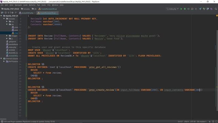Expand the css folder arrow
The width and height of the screenshot is (218, 123).
point(7,22)
